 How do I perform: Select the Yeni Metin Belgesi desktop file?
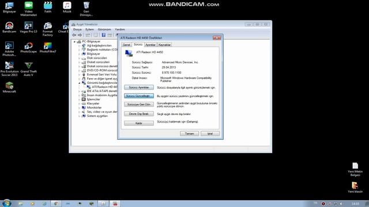point(355,169)
